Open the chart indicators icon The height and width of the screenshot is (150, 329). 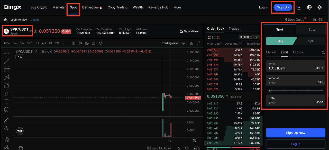click(74, 43)
